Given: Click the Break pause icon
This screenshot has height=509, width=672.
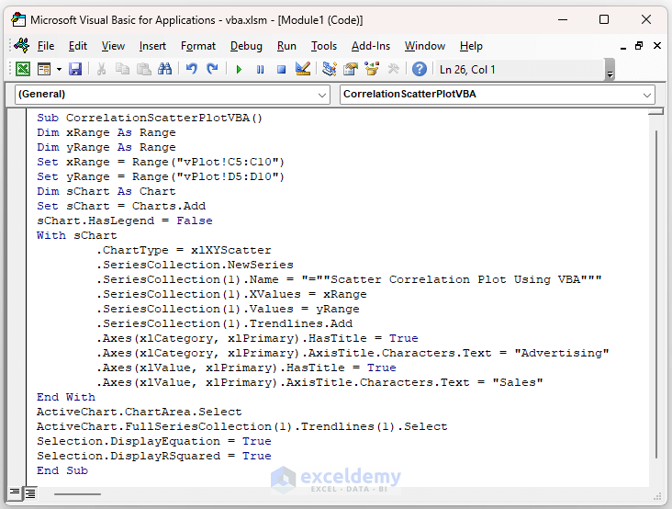Looking at the screenshot, I should [x=260, y=69].
